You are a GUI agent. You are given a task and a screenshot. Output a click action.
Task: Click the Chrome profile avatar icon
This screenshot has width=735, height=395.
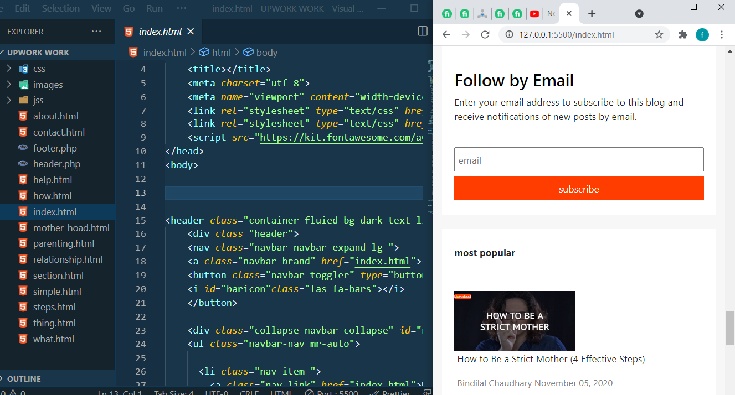click(702, 34)
